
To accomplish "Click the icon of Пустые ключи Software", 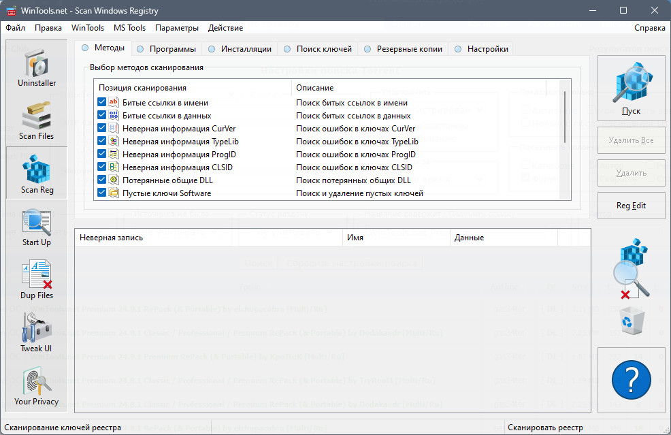I will tap(114, 193).
